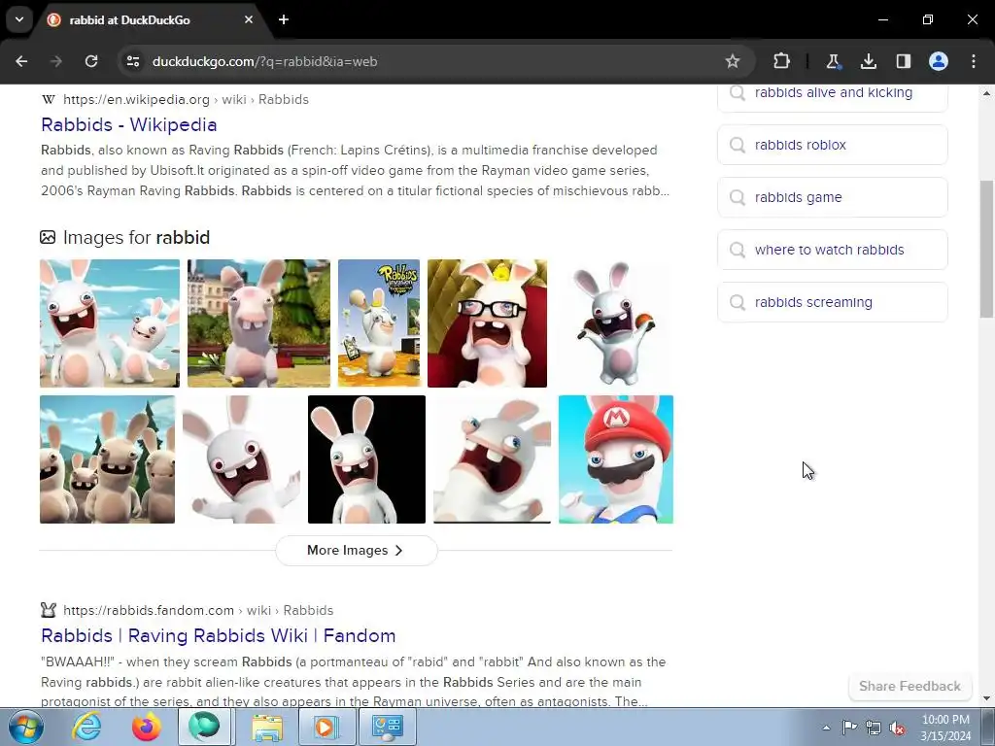Open the Rabbids Invasion cover image
This screenshot has height=746, width=995.
pos(379,322)
